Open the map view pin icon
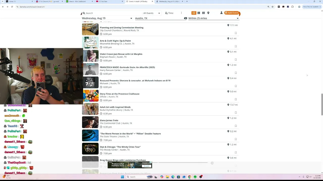The width and height of the screenshot is (323, 181). pyautogui.click(x=208, y=13)
